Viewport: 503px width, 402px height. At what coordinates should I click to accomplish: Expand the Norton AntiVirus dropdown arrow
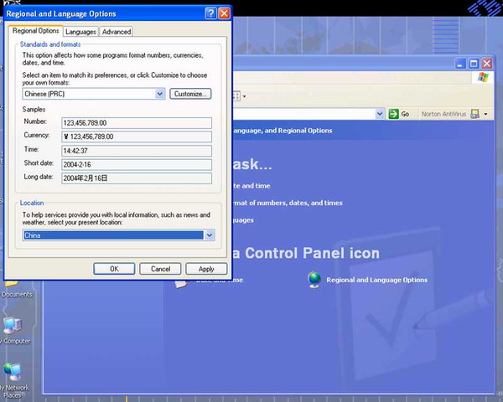(x=485, y=114)
